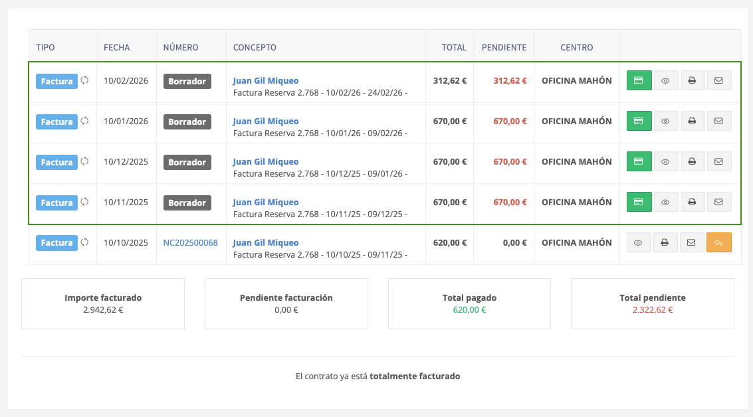Image resolution: width=753 pixels, height=417 pixels.
Task: Click the PENDIENTE column header
Action: (x=504, y=48)
